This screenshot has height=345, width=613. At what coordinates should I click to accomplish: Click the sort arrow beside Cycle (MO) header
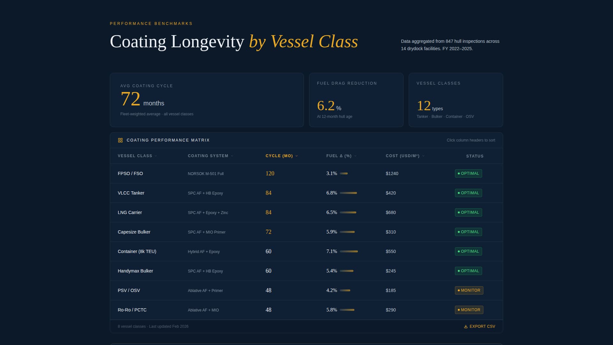click(297, 156)
